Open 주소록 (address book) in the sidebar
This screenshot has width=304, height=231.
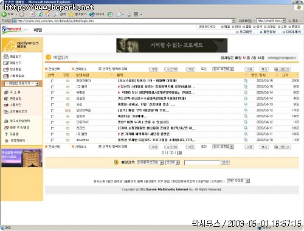pos(15,92)
